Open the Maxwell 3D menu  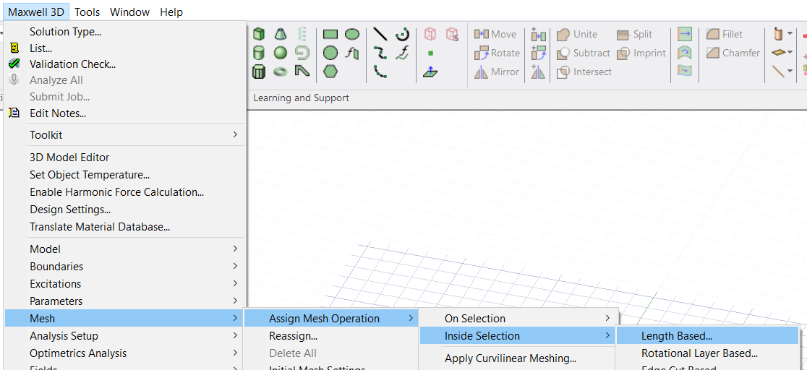[x=36, y=12]
